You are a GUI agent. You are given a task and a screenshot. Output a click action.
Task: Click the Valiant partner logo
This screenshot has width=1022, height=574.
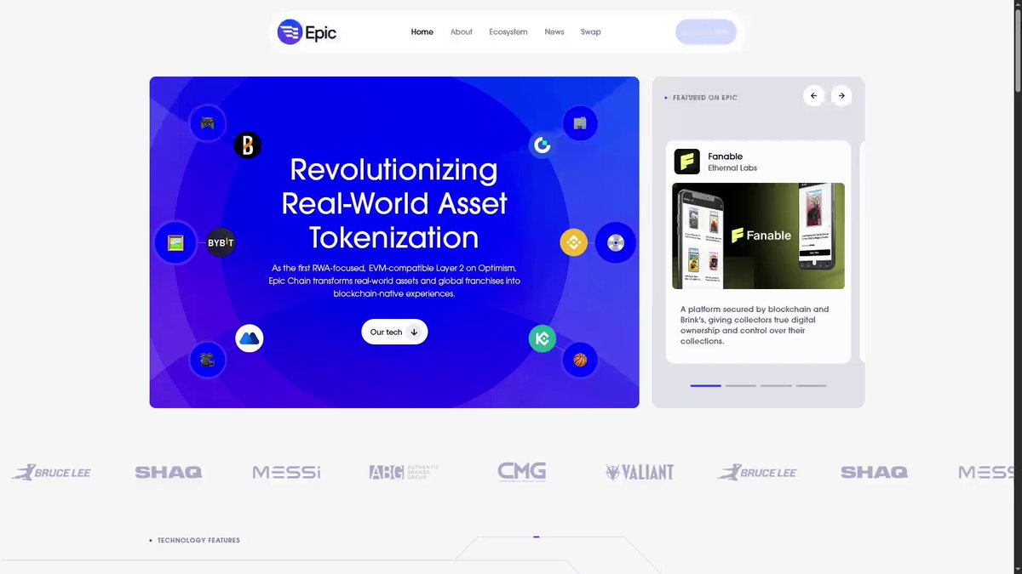click(640, 472)
